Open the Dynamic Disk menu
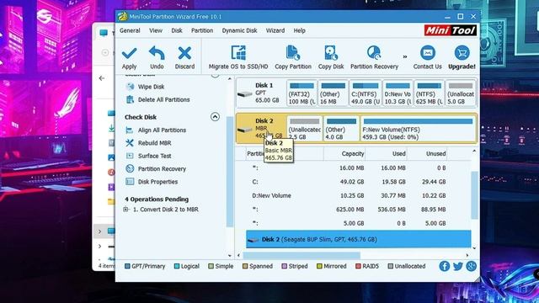This screenshot has height=303, width=539. [x=239, y=30]
